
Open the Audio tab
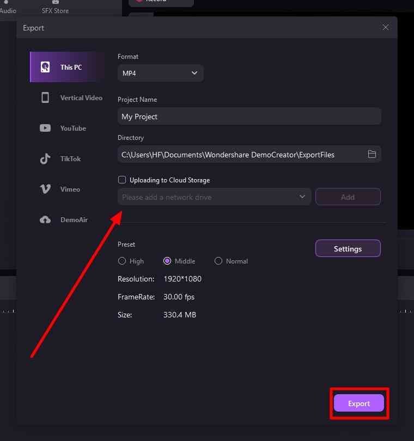tap(8, 8)
